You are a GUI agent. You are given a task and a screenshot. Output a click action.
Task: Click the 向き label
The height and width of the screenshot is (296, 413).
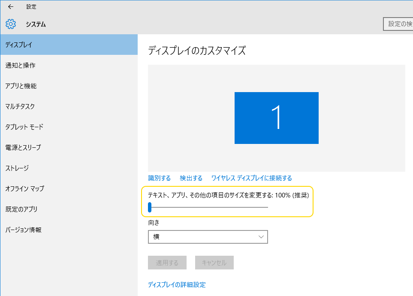point(154,223)
